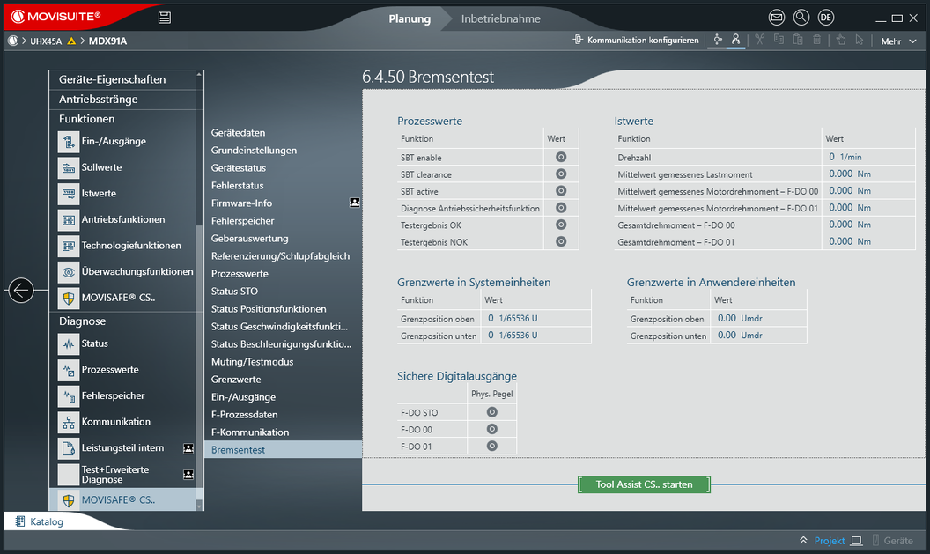Image resolution: width=930 pixels, height=554 pixels.
Task: Open Ein-/Ausgänge under Funktionen
Action: 113,142
